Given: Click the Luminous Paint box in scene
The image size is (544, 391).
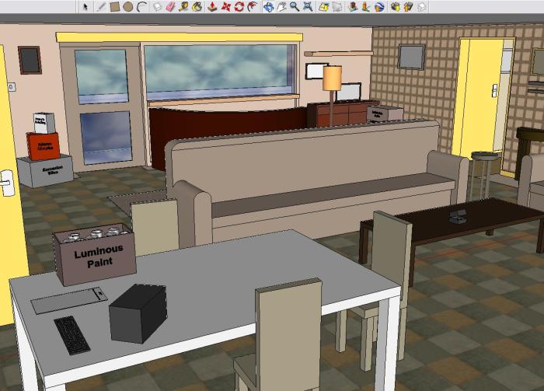Looking at the screenshot, I should point(98,257).
